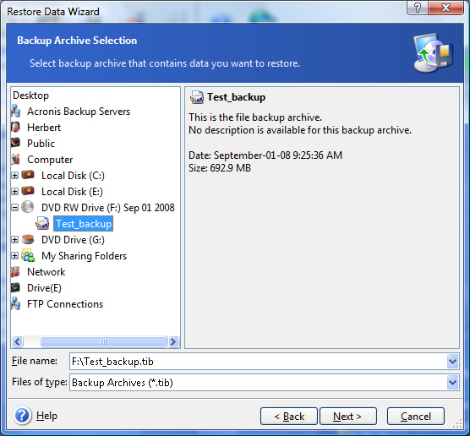Viewport: 470px width, 436px height.
Task: Click the FTP Connections icon
Action: (16, 303)
